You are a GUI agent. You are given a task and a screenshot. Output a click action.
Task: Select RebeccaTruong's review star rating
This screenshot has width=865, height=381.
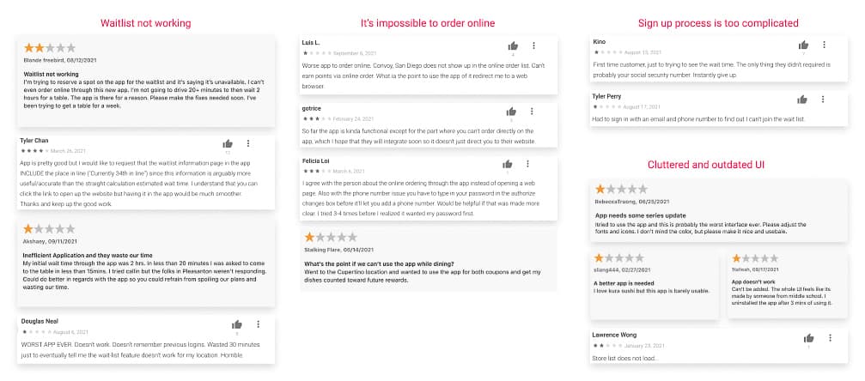coord(621,189)
